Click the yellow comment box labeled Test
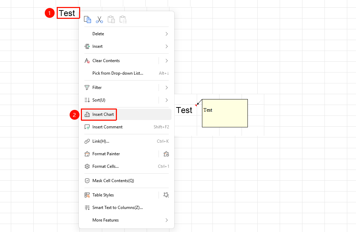This screenshot has height=232, width=356. [225, 113]
